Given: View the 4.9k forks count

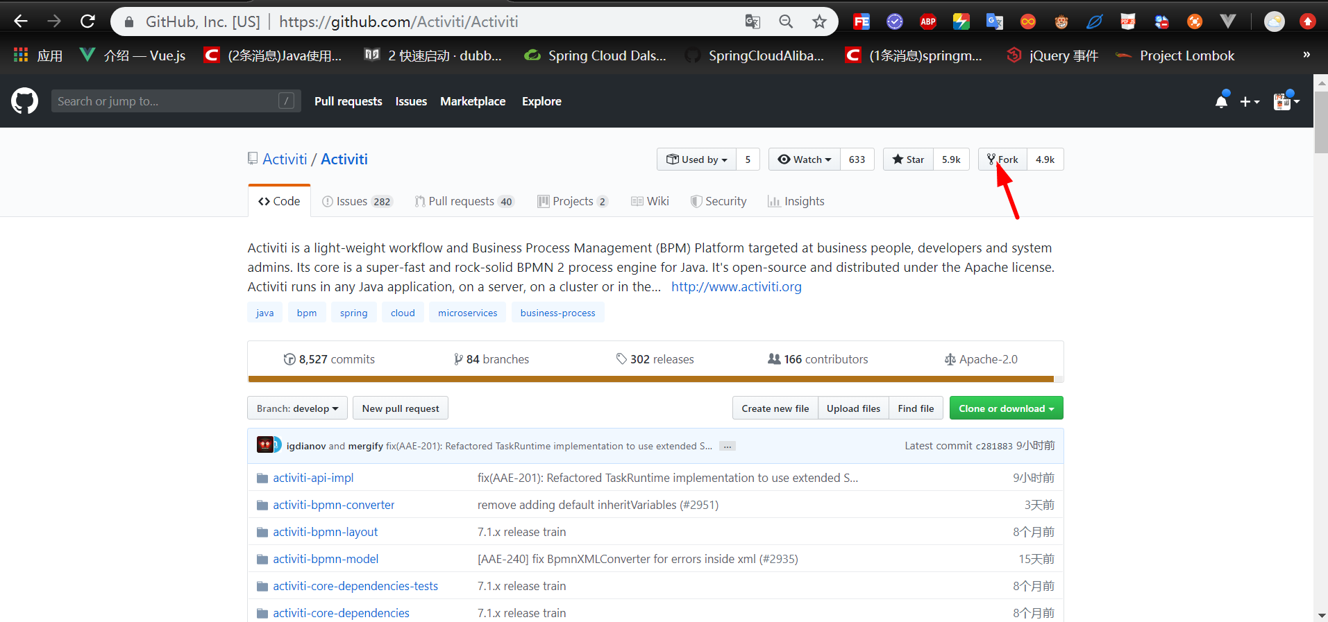Looking at the screenshot, I should coord(1045,159).
